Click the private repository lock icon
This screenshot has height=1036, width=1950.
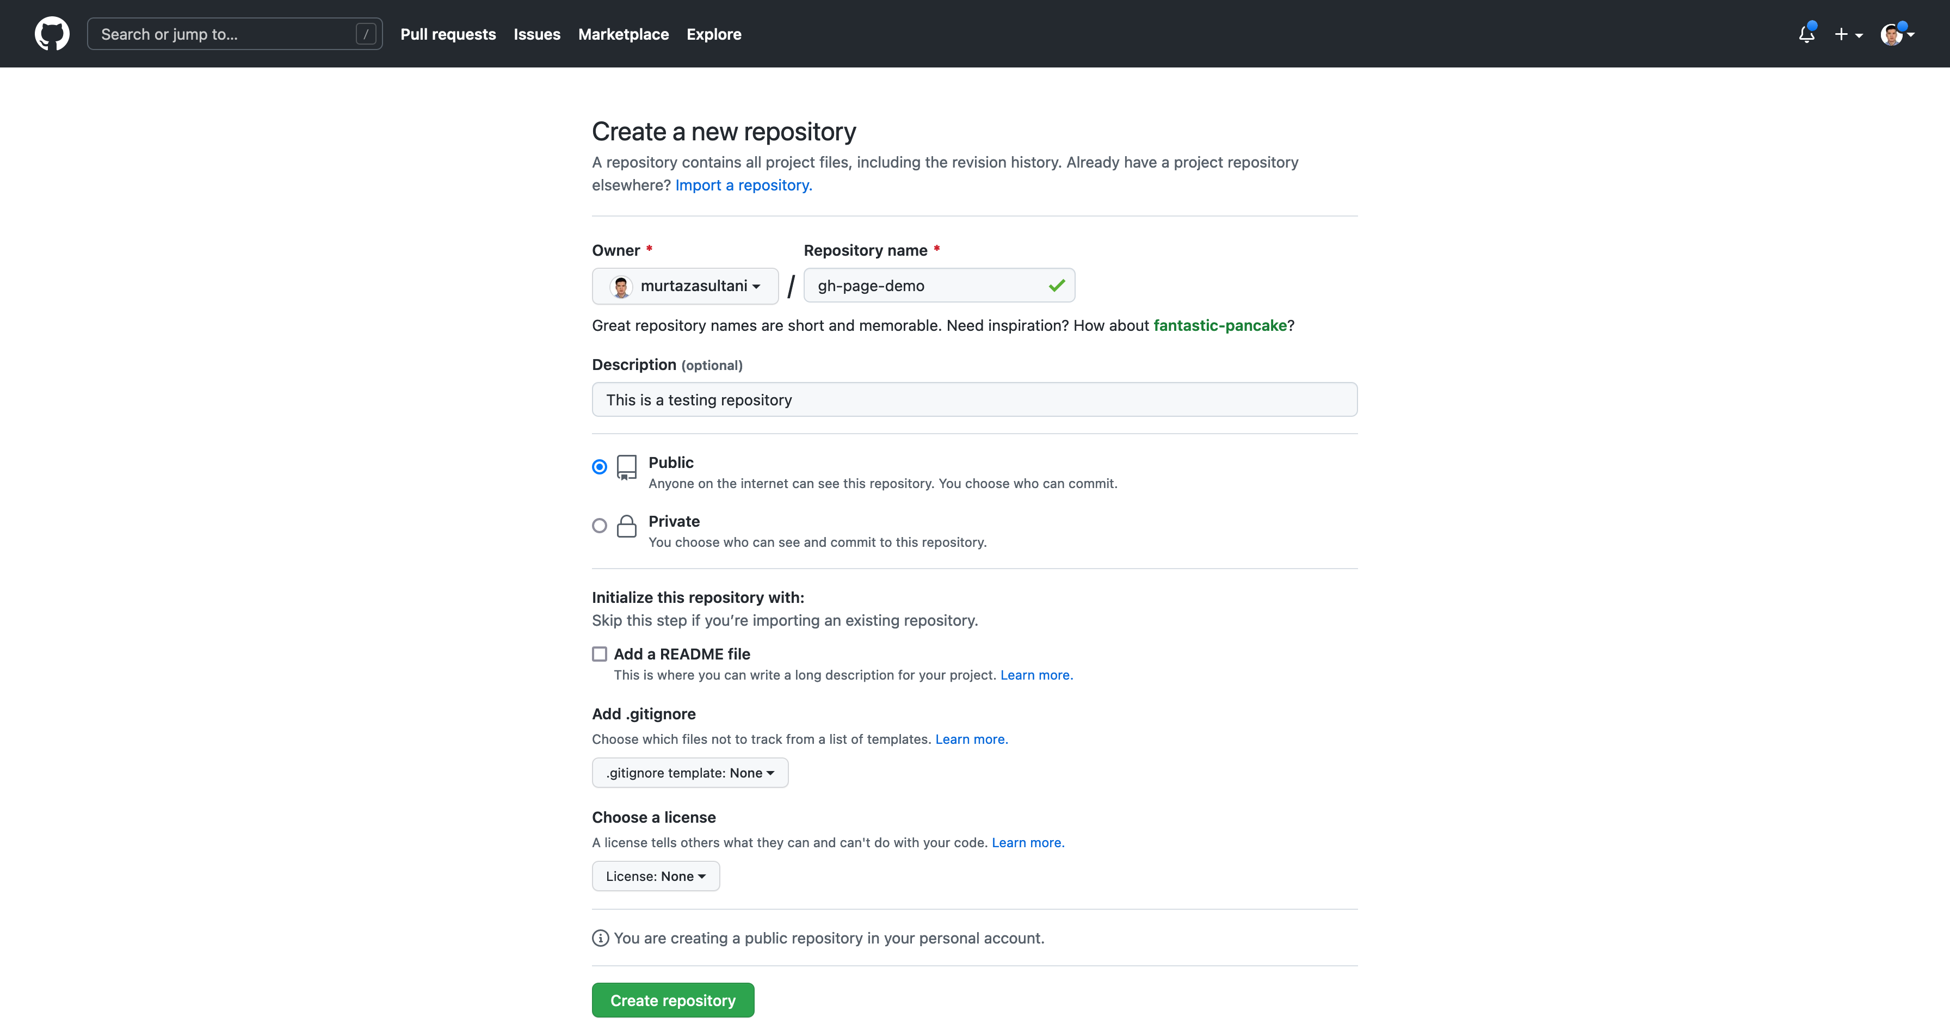tap(626, 526)
